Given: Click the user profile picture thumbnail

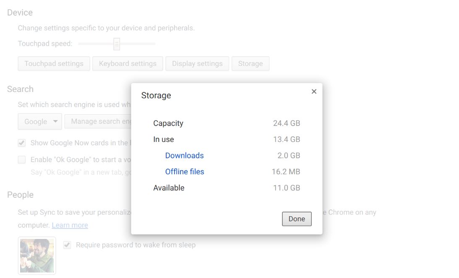Looking at the screenshot, I should pos(37,255).
